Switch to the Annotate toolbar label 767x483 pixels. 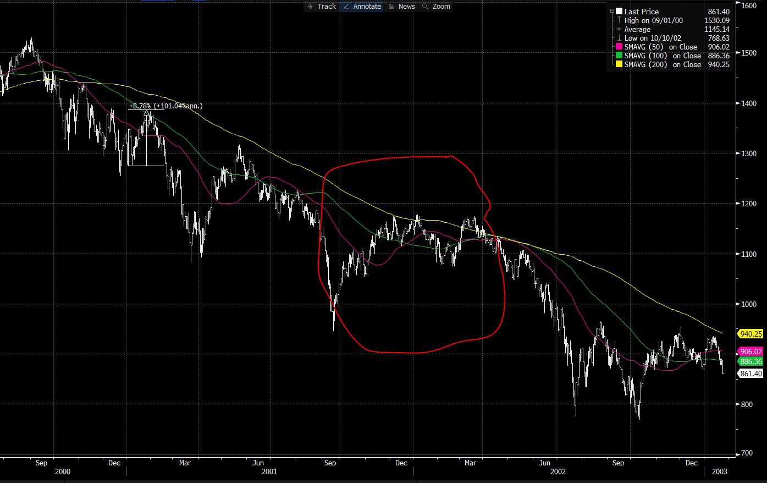(x=367, y=7)
